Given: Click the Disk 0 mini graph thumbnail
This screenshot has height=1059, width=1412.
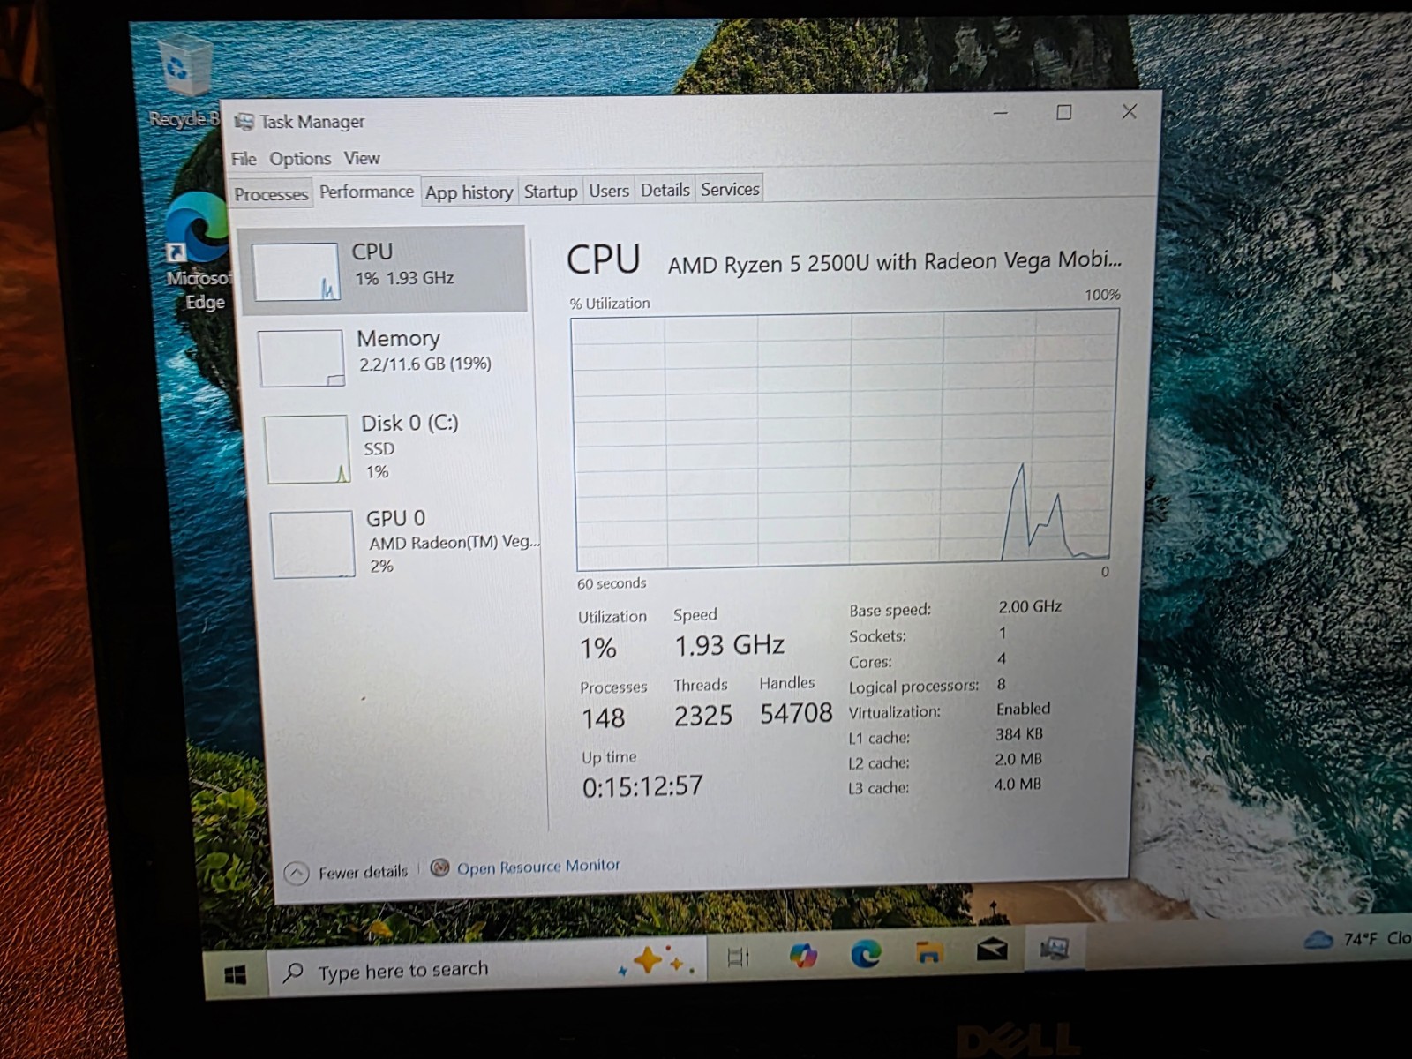Looking at the screenshot, I should coord(307,449).
